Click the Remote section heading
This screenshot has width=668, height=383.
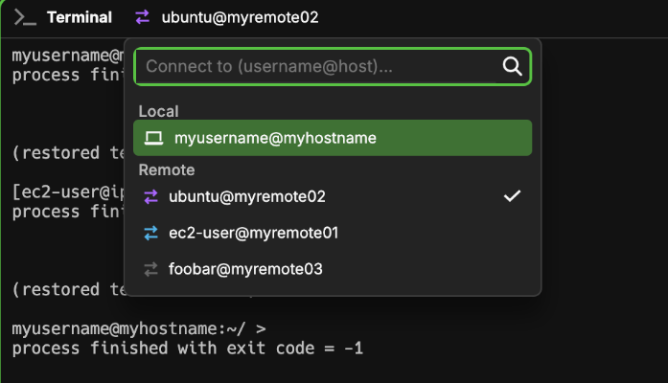pos(167,169)
